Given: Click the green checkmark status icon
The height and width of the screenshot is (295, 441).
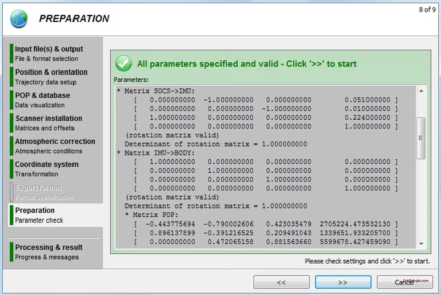Looking at the screenshot, I should pos(124,64).
